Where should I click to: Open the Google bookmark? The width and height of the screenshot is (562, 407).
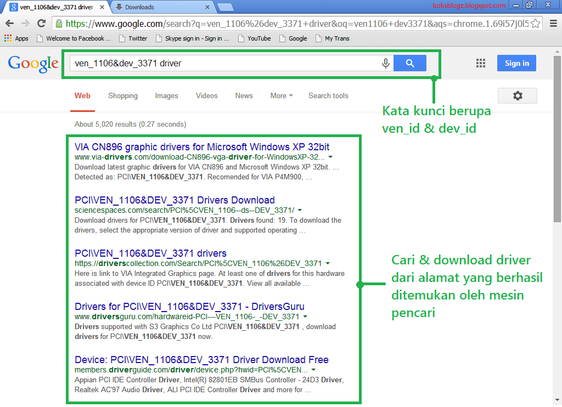click(x=293, y=38)
